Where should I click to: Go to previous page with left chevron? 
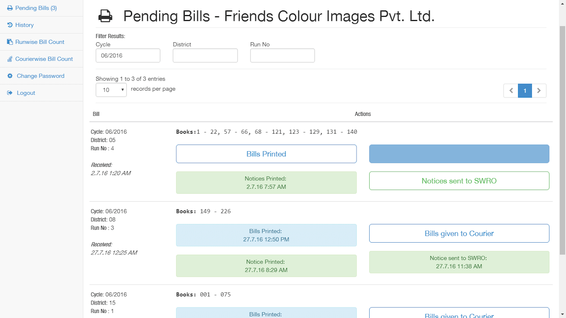click(x=511, y=91)
